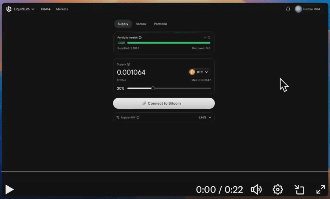Image resolution: width=330 pixels, height=199 pixels.
Task: Click the Profile 1184 avatar
Action: click(x=298, y=9)
